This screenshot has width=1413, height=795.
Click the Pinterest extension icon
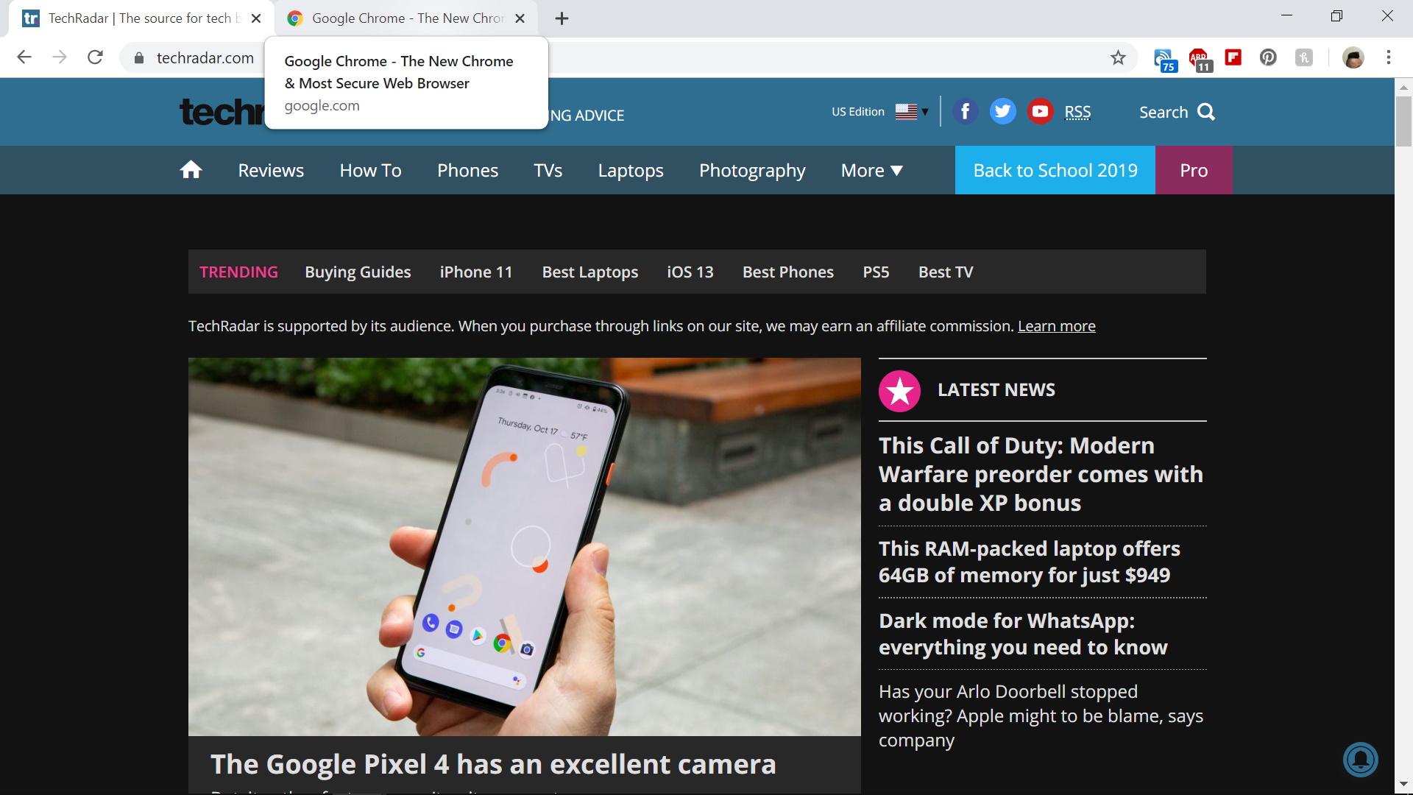pyautogui.click(x=1268, y=57)
